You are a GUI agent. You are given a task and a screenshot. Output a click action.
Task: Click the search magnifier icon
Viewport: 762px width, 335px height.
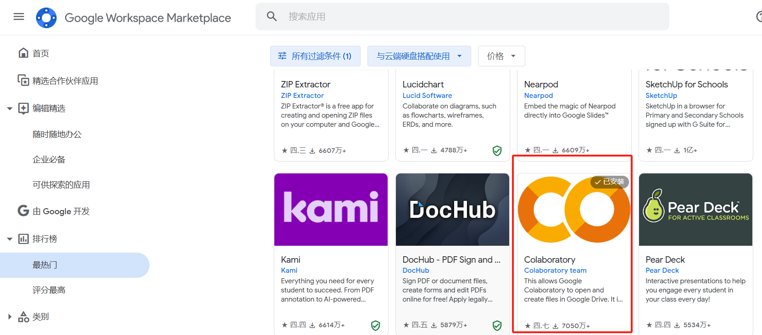[272, 16]
